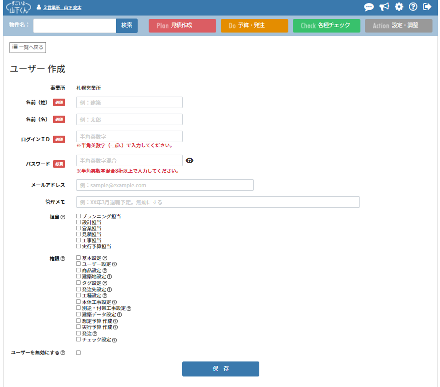The width and height of the screenshot is (440, 387).
Task: Open the Plan 見積作成 menu
Action: (182, 26)
